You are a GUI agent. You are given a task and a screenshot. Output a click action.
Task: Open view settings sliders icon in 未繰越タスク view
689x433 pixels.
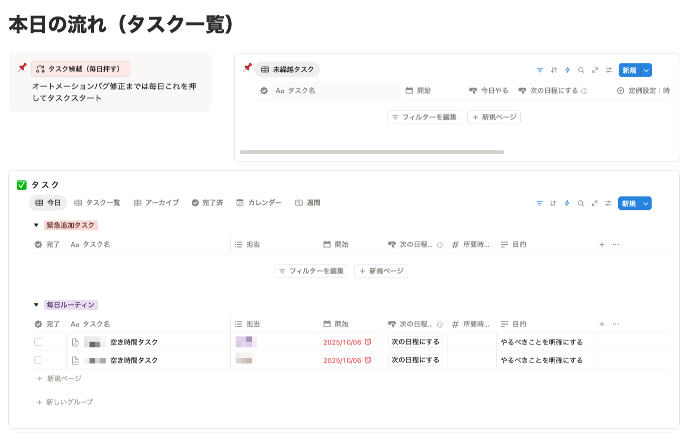click(x=609, y=70)
